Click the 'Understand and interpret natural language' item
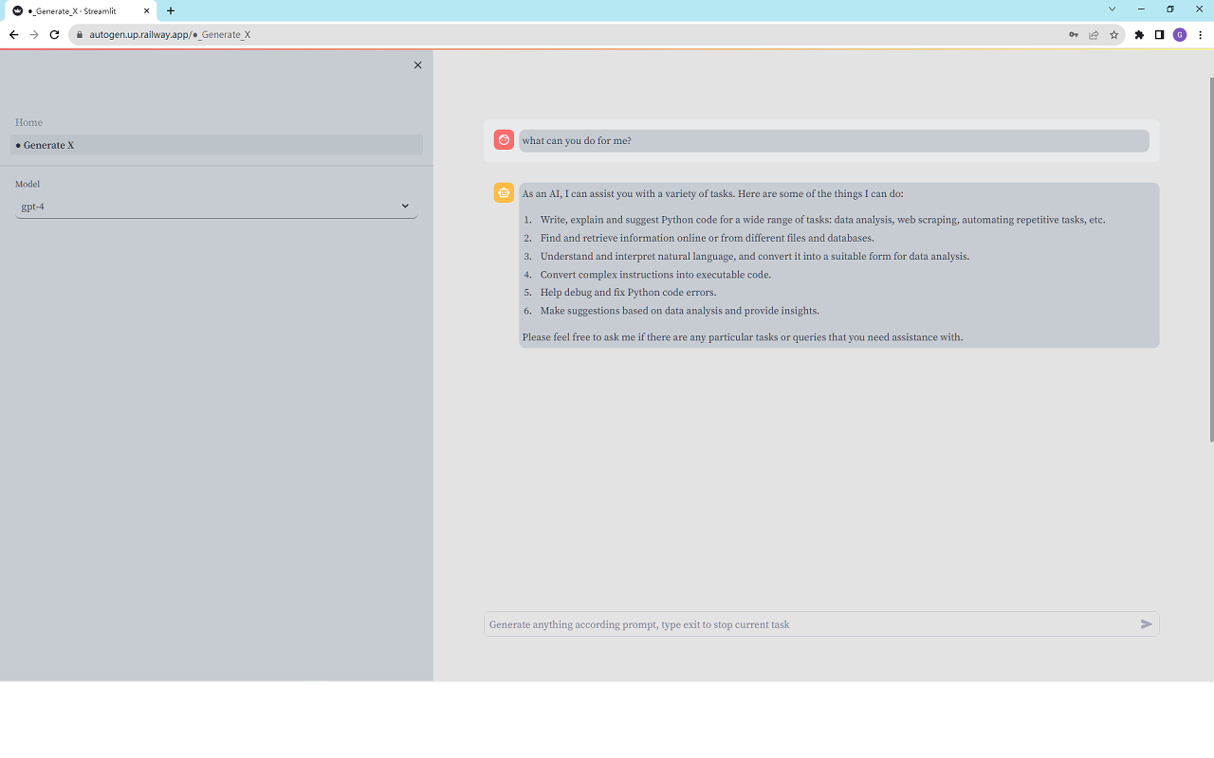The width and height of the screenshot is (1214, 758). click(x=754, y=257)
